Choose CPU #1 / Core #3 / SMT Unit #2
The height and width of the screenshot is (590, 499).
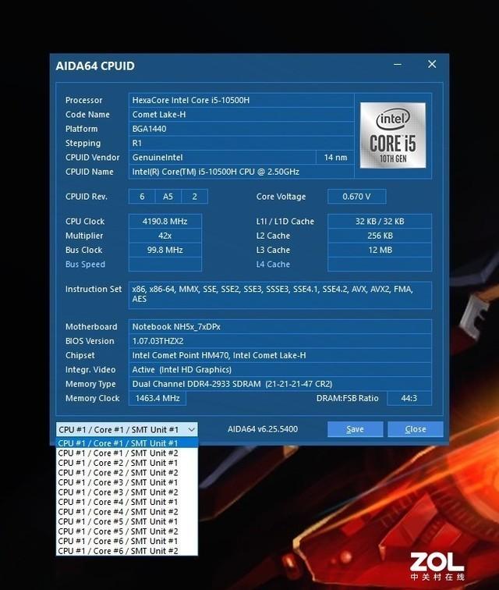point(127,492)
